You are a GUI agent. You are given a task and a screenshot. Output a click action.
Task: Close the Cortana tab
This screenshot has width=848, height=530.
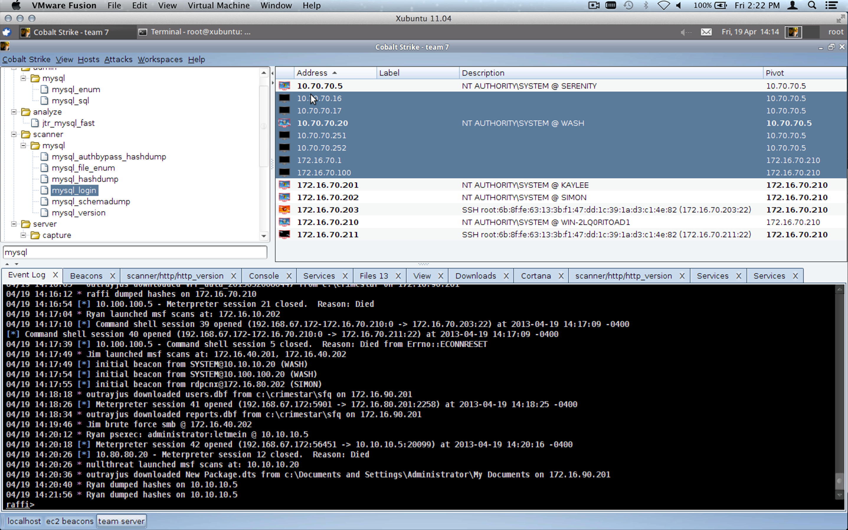(561, 276)
